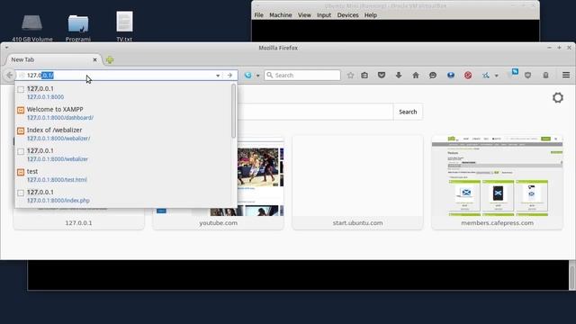Click the page icon beside 127.0.0.1:8000 entry
The width and height of the screenshot is (576, 324).
coord(21,89)
